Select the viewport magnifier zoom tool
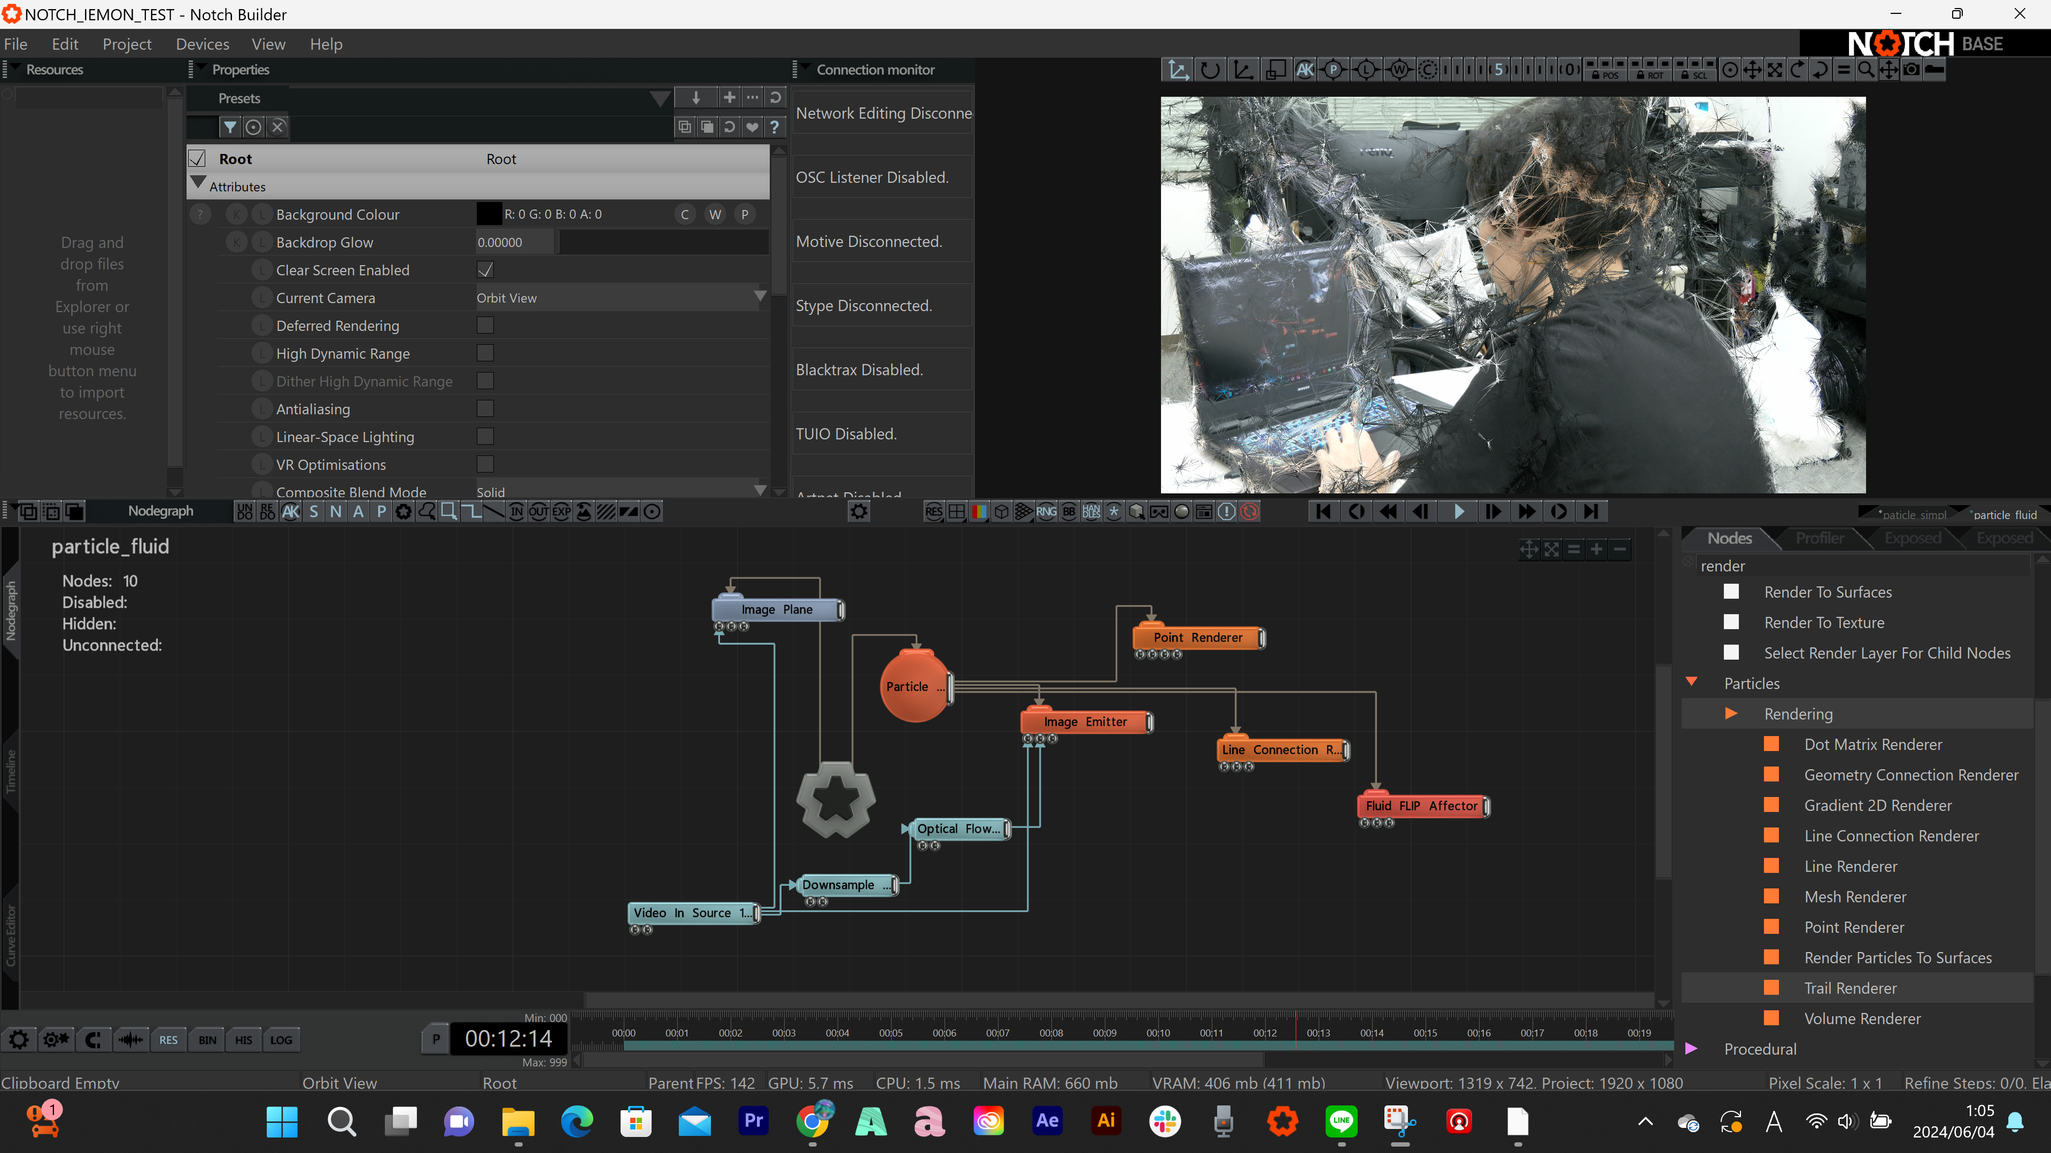 click(1866, 70)
